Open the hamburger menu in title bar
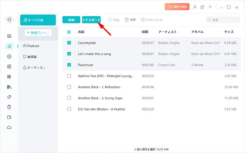The height and width of the screenshot is (153, 245). click(x=210, y=7)
